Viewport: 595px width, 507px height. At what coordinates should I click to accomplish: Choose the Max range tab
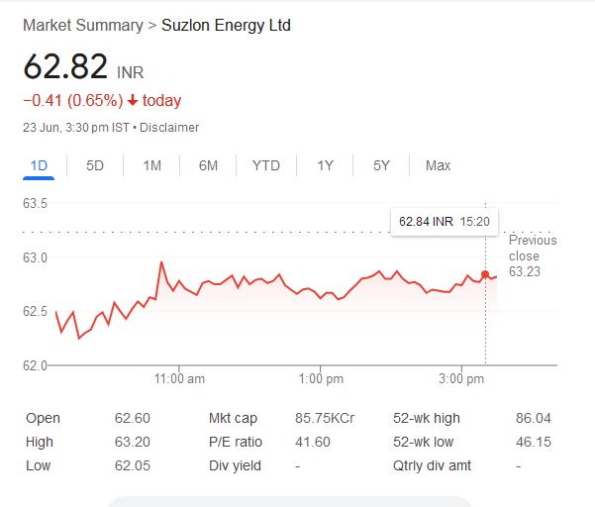438,165
